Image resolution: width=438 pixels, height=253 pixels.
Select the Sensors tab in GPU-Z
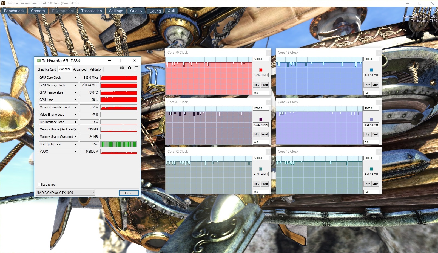click(x=65, y=69)
